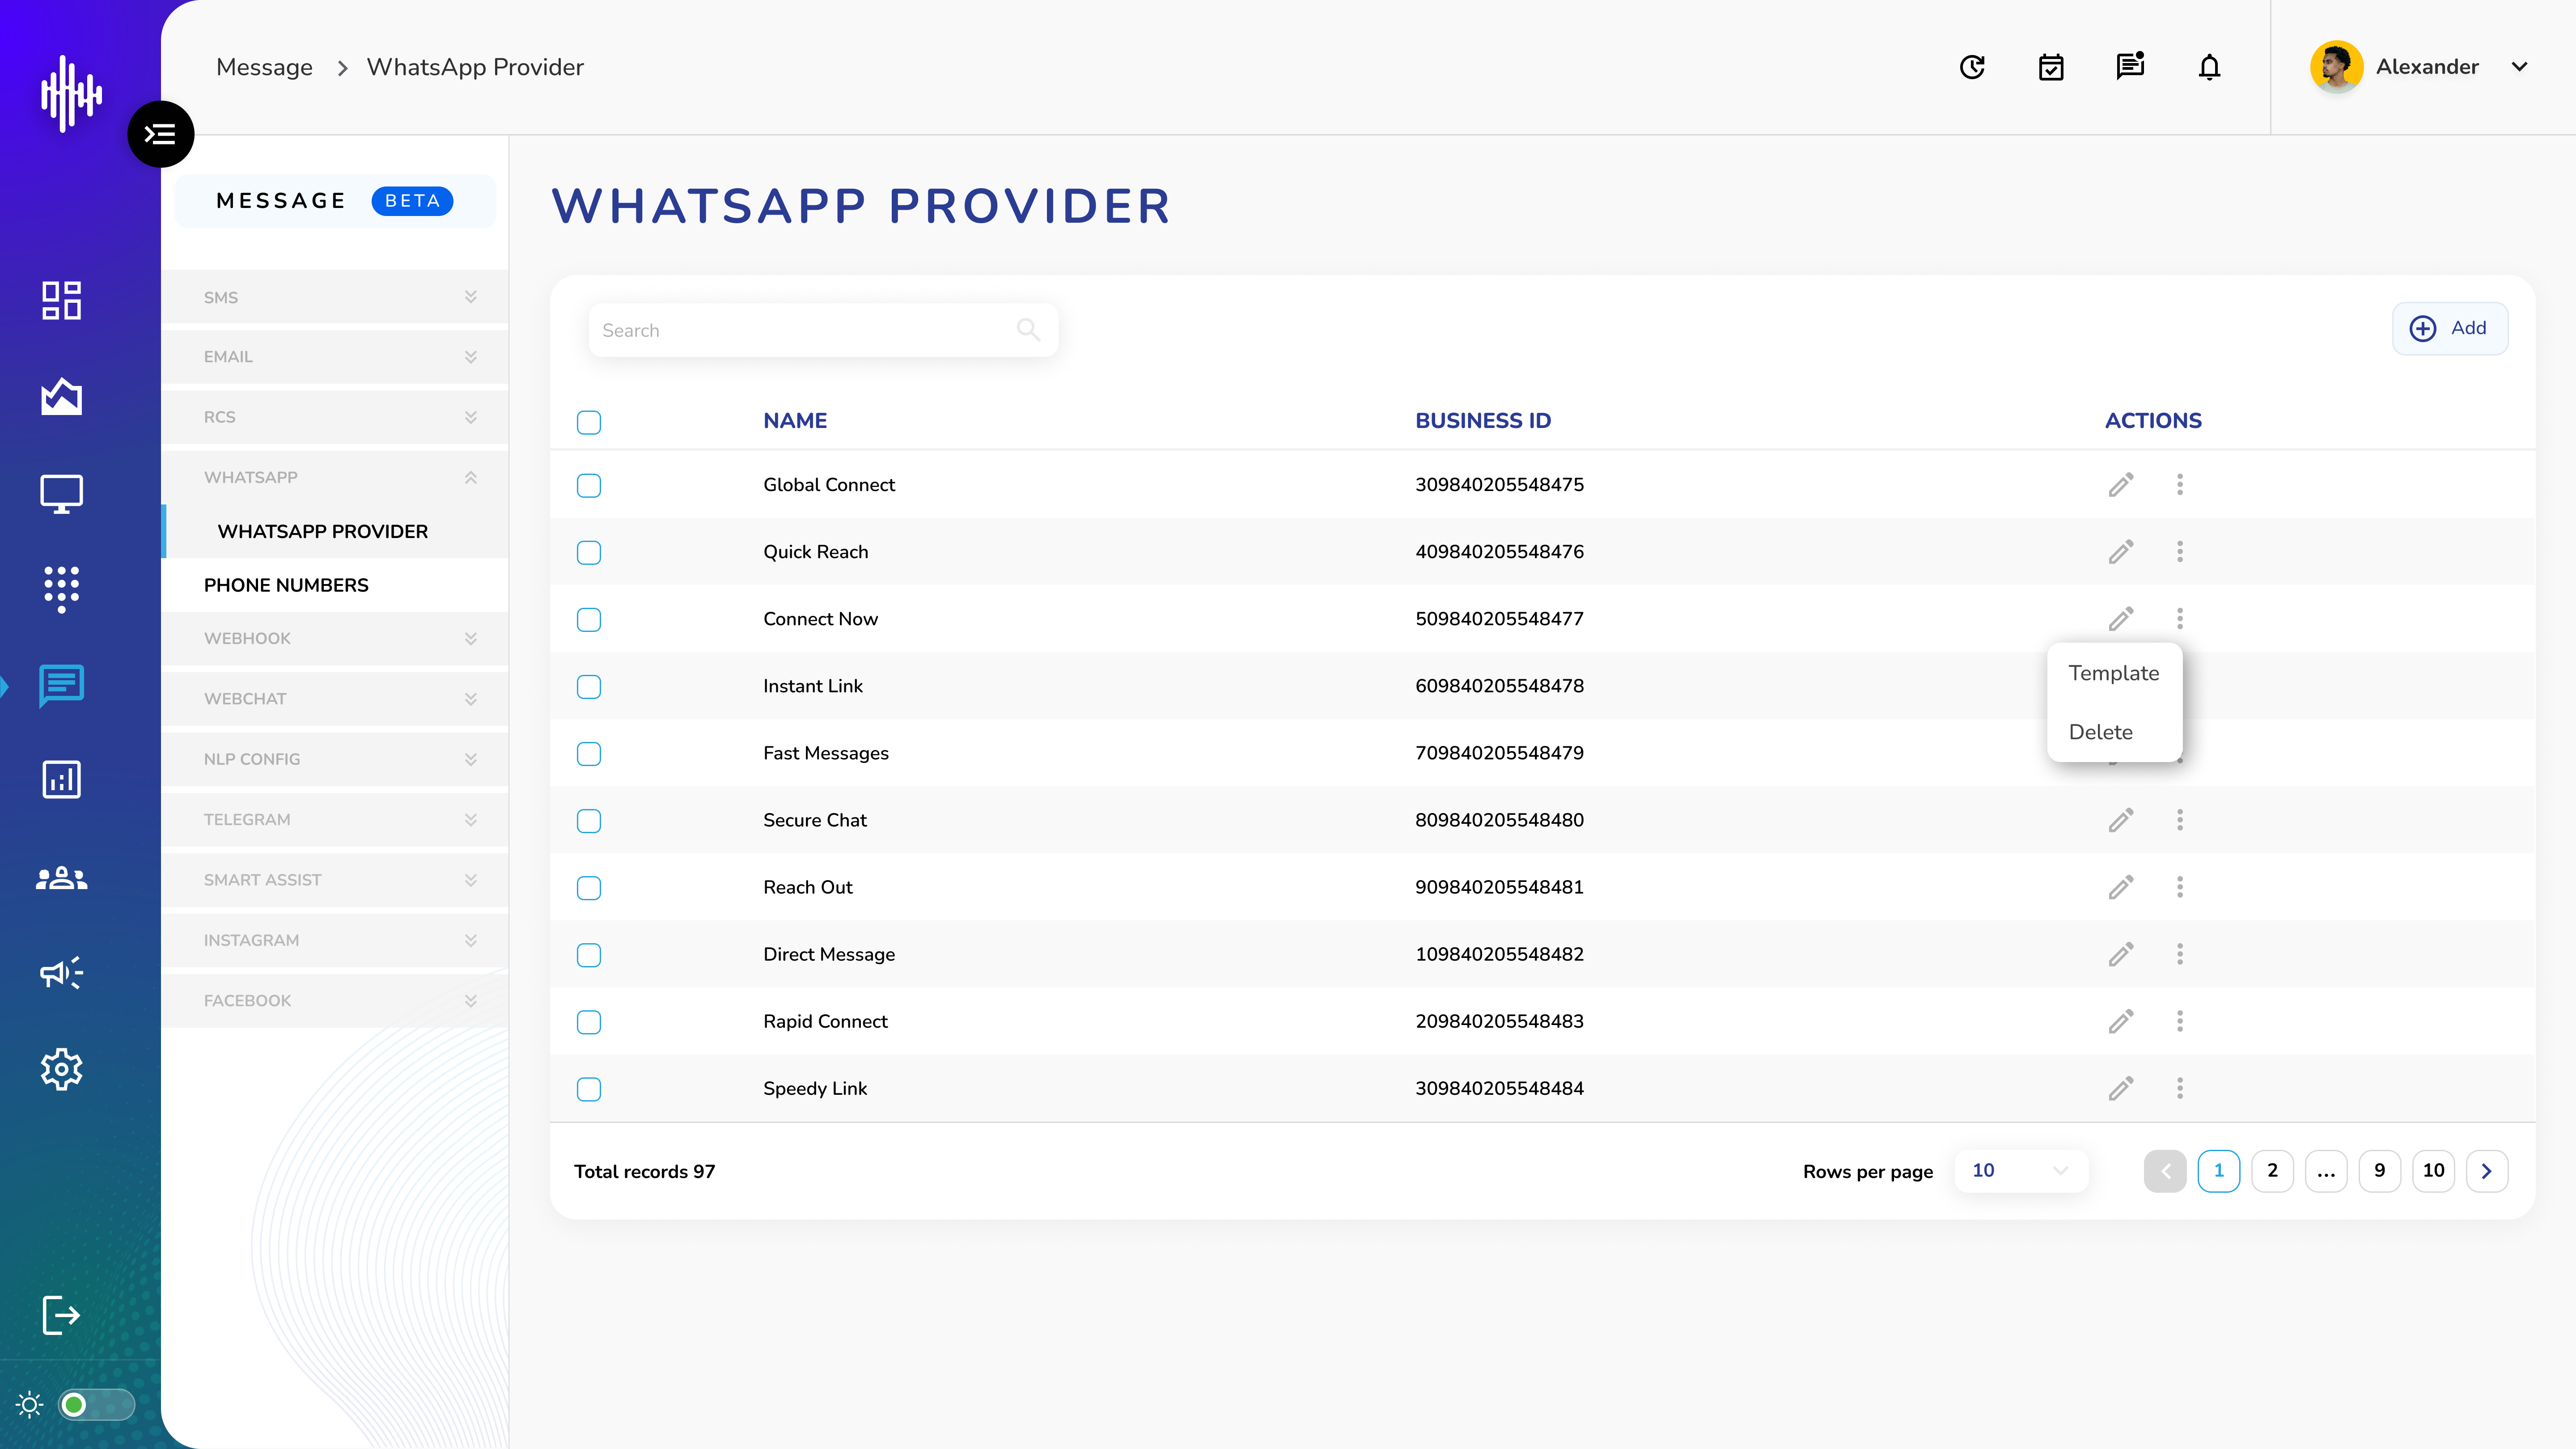Open the calendar check icon in header
This screenshot has width=2576, height=1449.
pos(2051,67)
